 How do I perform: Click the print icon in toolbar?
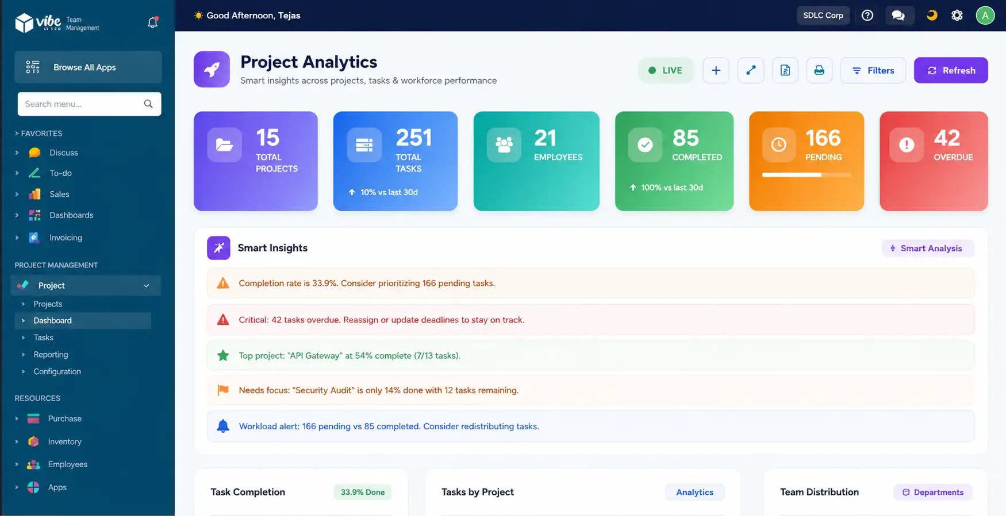pyautogui.click(x=819, y=70)
